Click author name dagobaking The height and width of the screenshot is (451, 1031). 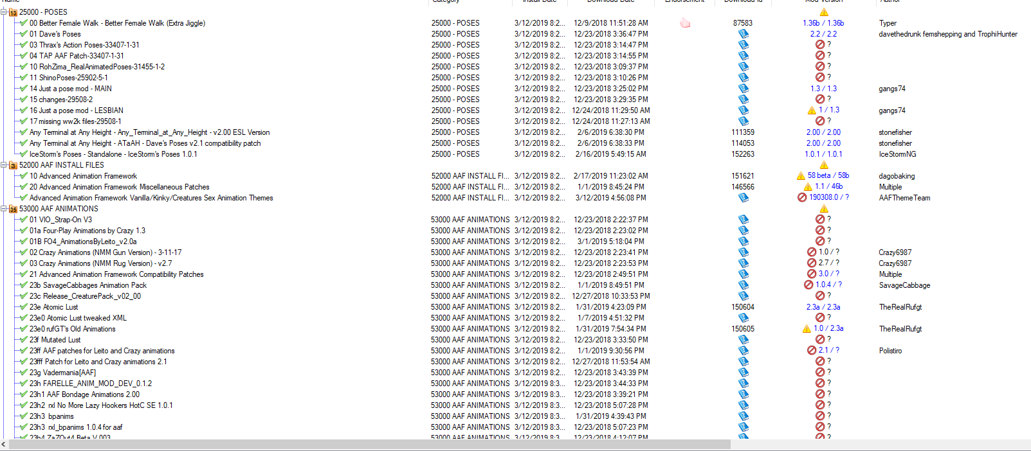coord(897,176)
